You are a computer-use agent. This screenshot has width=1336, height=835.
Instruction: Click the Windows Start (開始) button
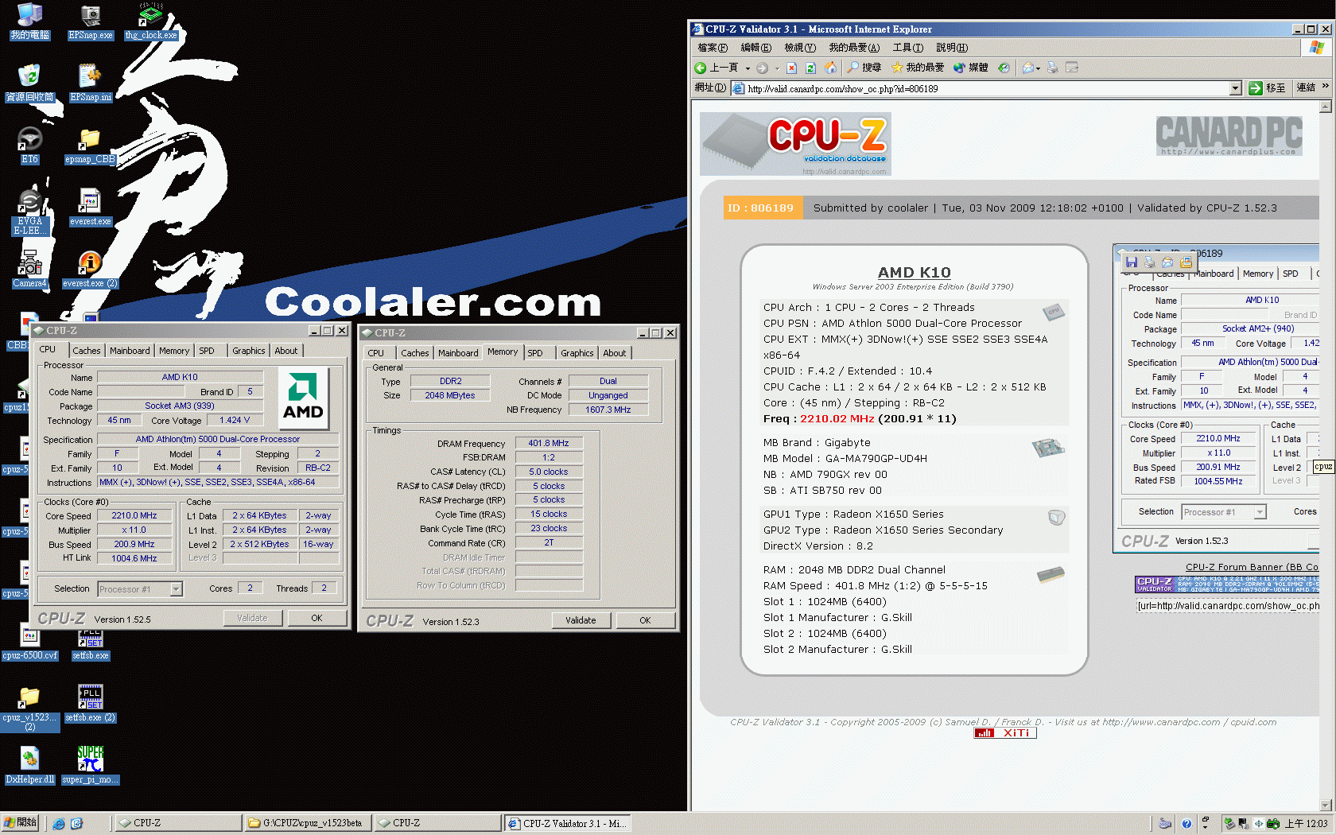tap(21, 823)
